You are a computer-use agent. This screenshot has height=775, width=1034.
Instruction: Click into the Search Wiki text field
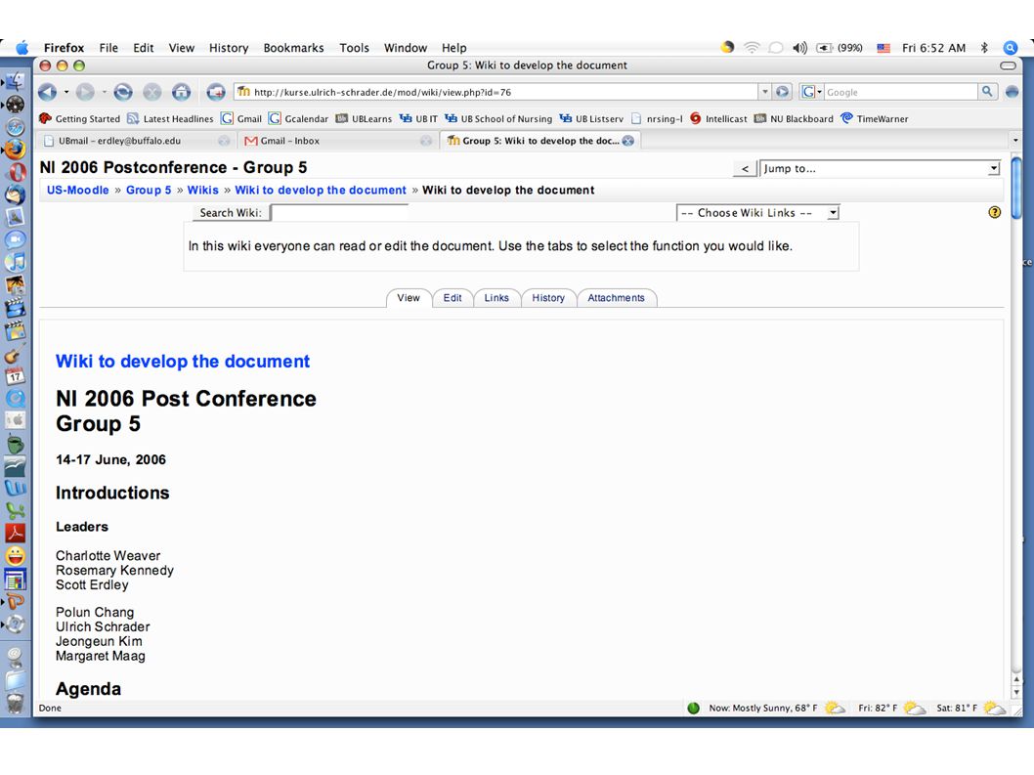point(339,212)
